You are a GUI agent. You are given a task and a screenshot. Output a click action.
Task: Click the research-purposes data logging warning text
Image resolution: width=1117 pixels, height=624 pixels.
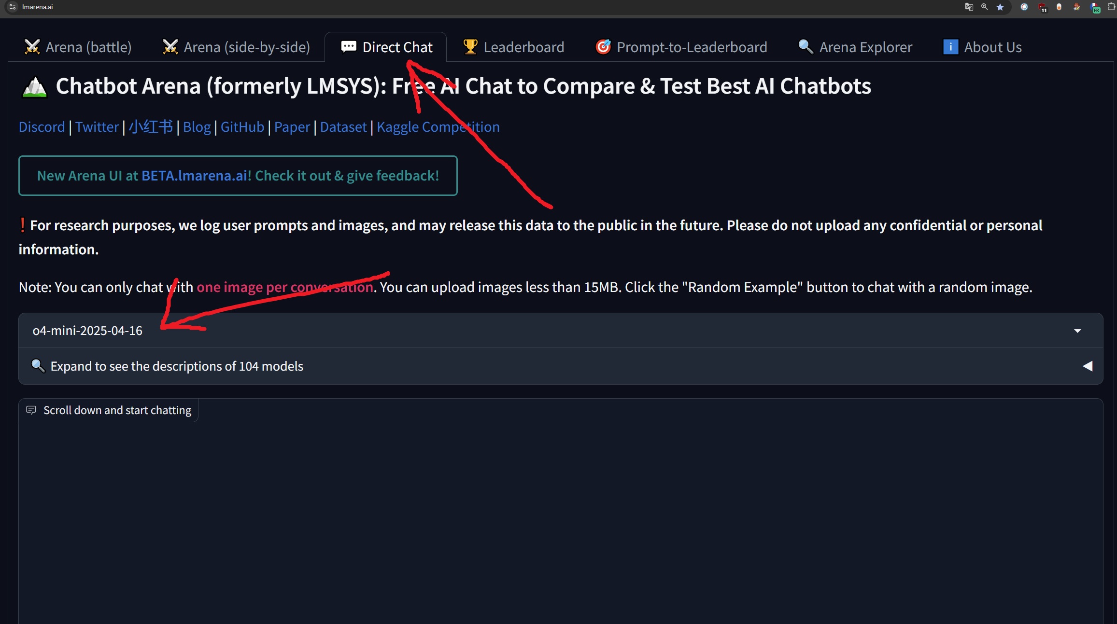point(530,237)
